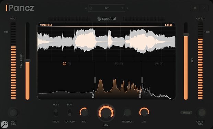213x129 pixels.
Task: Toggle the Limit/Soft Clip switch
Action: coord(70,113)
